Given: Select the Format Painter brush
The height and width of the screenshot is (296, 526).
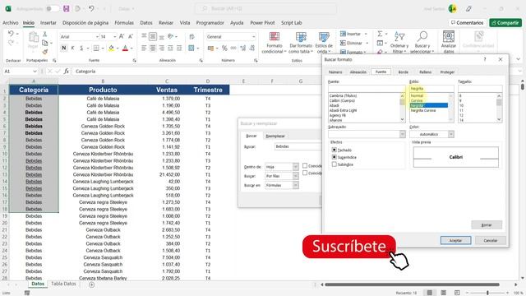Looking at the screenshot, I should point(44,51).
